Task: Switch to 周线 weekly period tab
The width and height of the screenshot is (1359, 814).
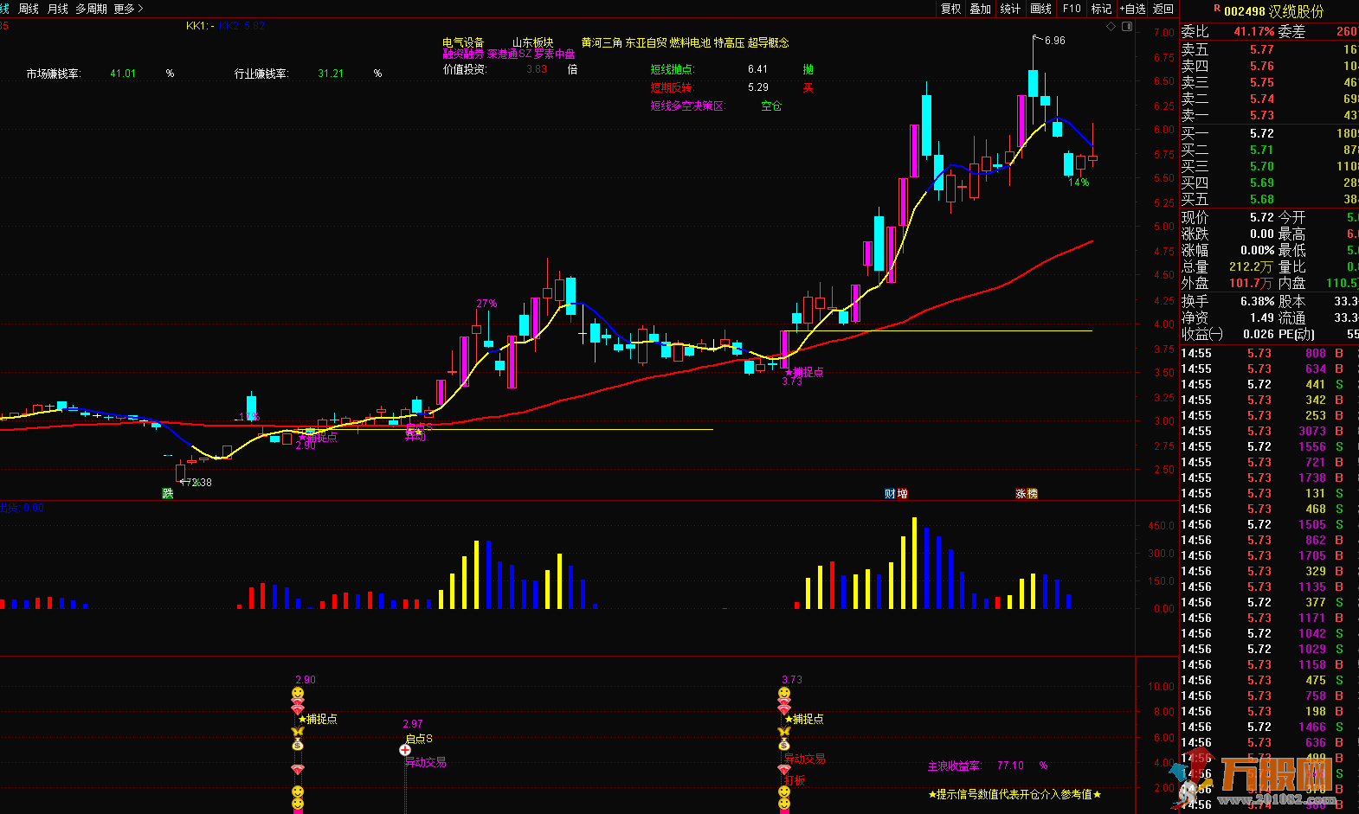Action: tap(29, 9)
